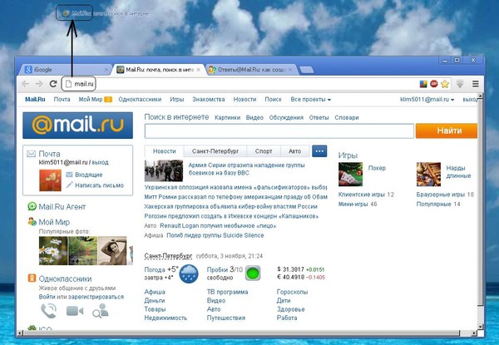This screenshot has width=499, height=345.
Task: Click Словари search category link
Action: point(347,118)
